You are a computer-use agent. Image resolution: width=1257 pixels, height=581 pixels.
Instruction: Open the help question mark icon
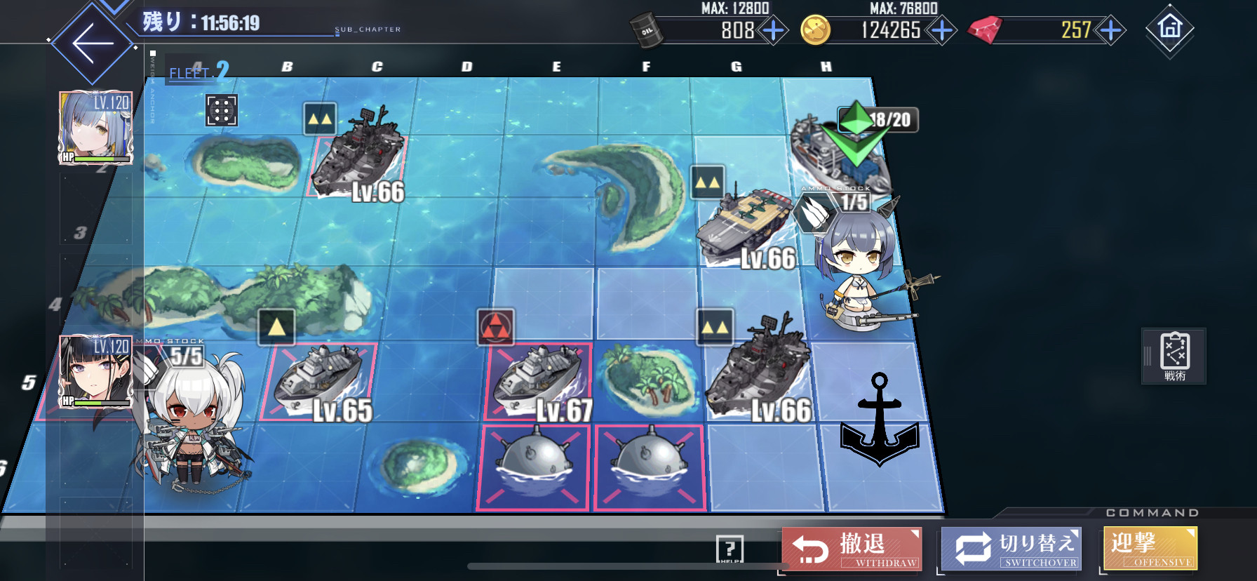coord(730,549)
